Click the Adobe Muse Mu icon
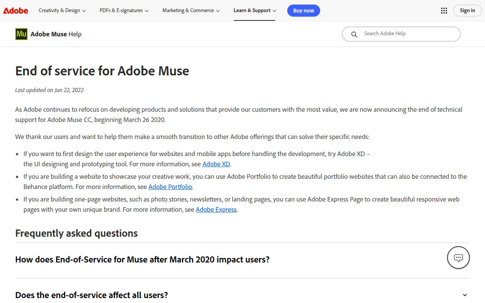Viewport: 485px width, 303px height. pyautogui.click(x=21, y=34)
